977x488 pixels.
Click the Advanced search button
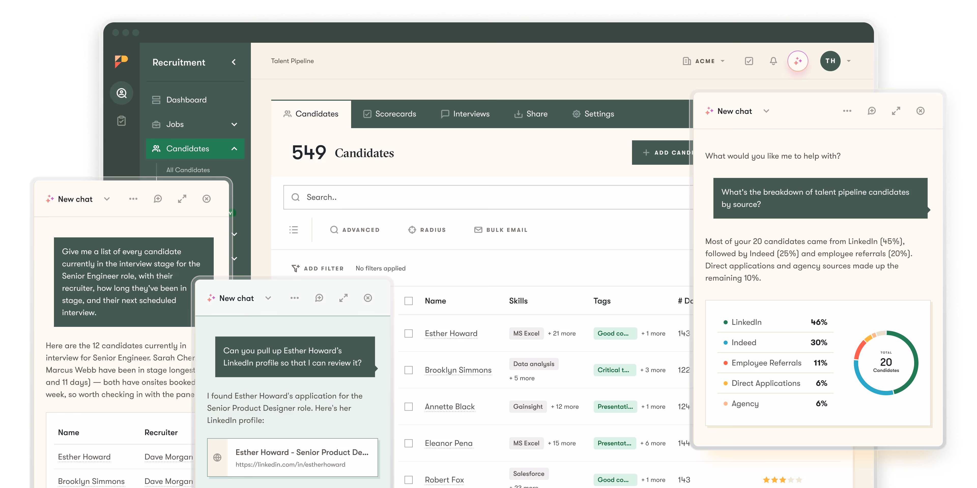coord(354,230)
